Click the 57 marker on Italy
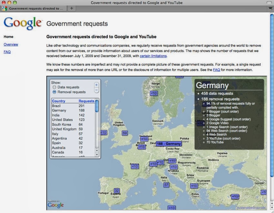274x213 pixels. point(166,185)
